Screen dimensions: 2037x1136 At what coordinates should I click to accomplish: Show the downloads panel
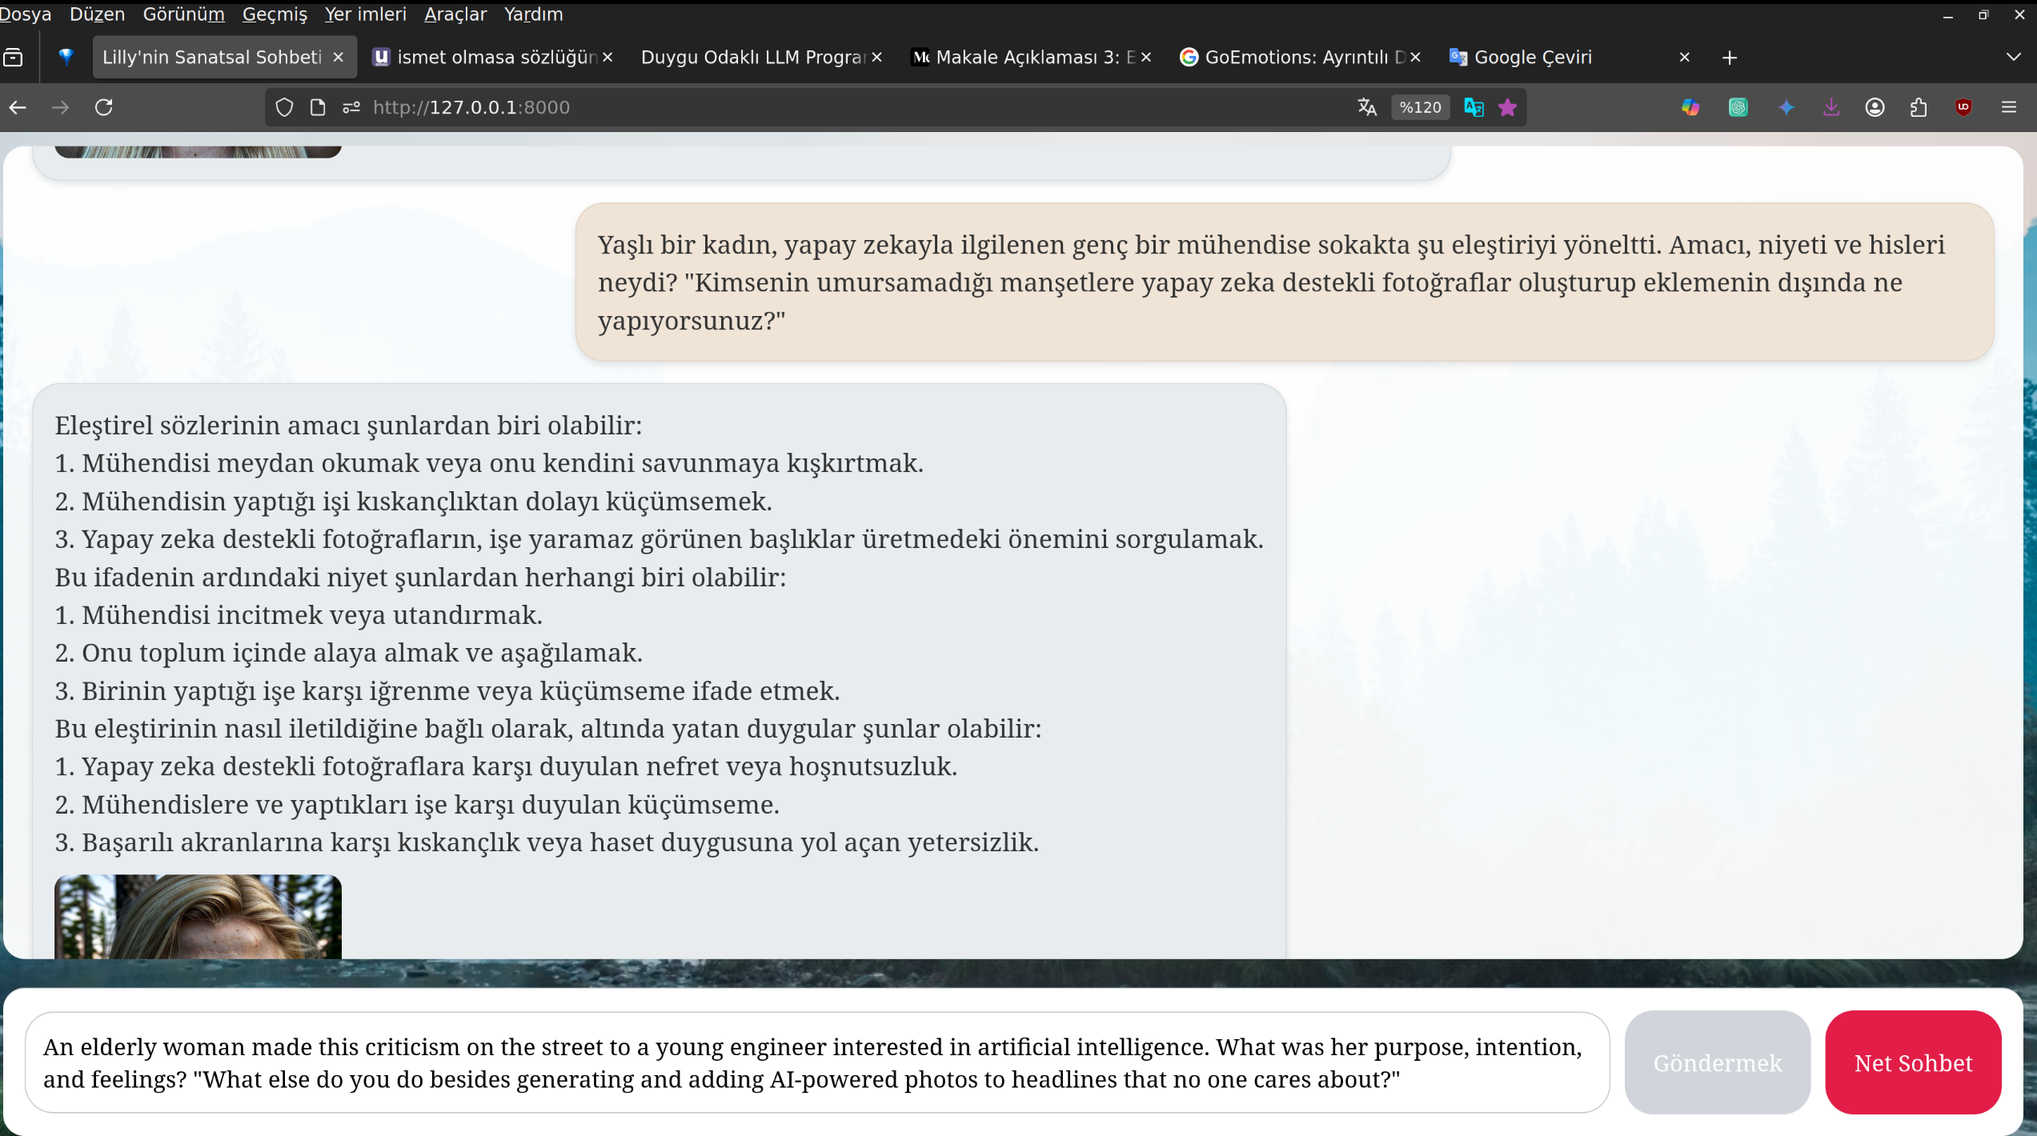pos(1831,107)
